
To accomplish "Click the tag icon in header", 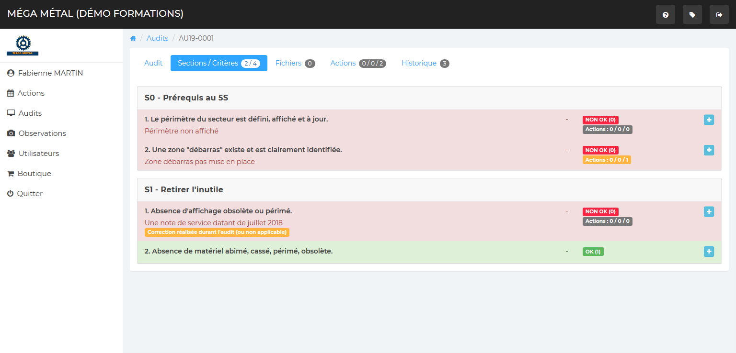I will pyautogui.click(x=692, y=15).
